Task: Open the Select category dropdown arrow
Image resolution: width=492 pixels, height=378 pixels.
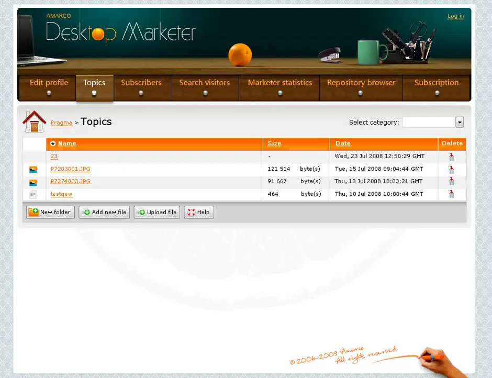Action: pos(460,123)
